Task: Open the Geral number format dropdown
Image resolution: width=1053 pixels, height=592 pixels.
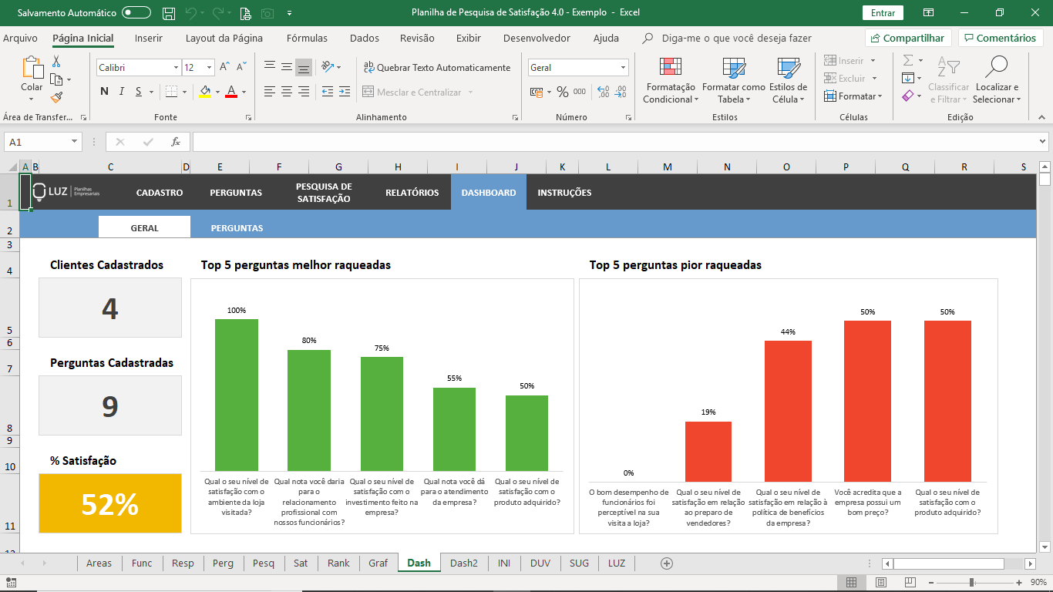Action: 623,68
